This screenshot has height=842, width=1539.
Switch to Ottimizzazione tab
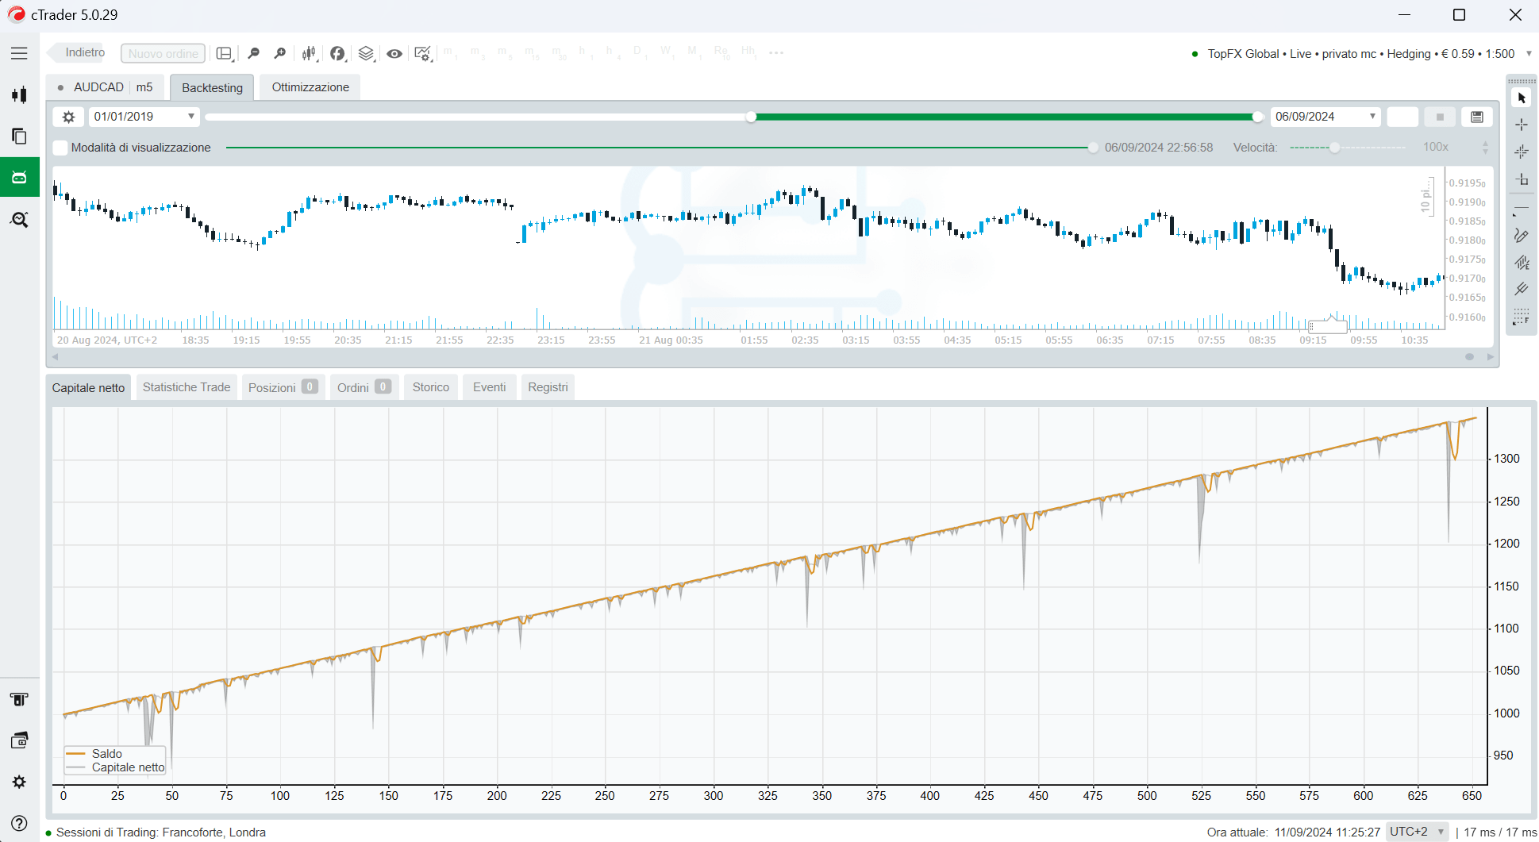pyautogui.click(x=310, y=87)
